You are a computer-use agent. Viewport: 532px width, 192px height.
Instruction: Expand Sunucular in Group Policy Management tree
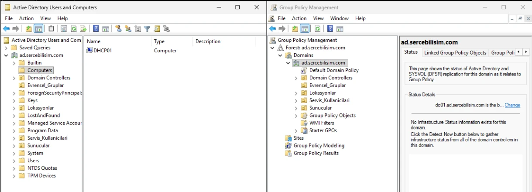coord(296,108)
